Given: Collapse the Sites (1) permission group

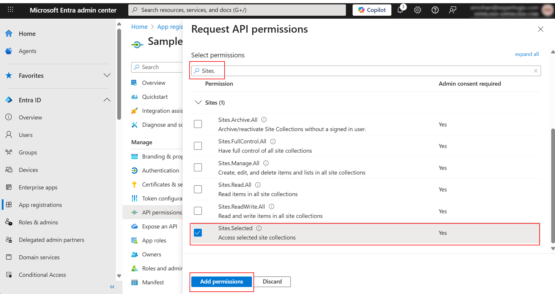Looking at the screenshot, I should tap(198, 102).
